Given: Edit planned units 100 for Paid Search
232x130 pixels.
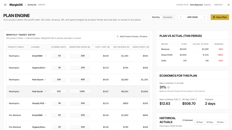Looking at the screenshot, I should (x=59, y=80).
